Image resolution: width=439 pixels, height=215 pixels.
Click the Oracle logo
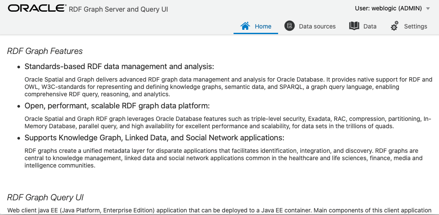pos(37,8)
